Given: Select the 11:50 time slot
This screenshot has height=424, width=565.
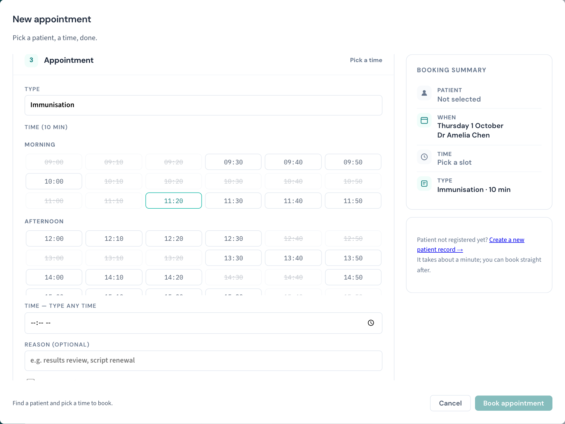Looking at the screenshot, I should [x=353, y=201].
